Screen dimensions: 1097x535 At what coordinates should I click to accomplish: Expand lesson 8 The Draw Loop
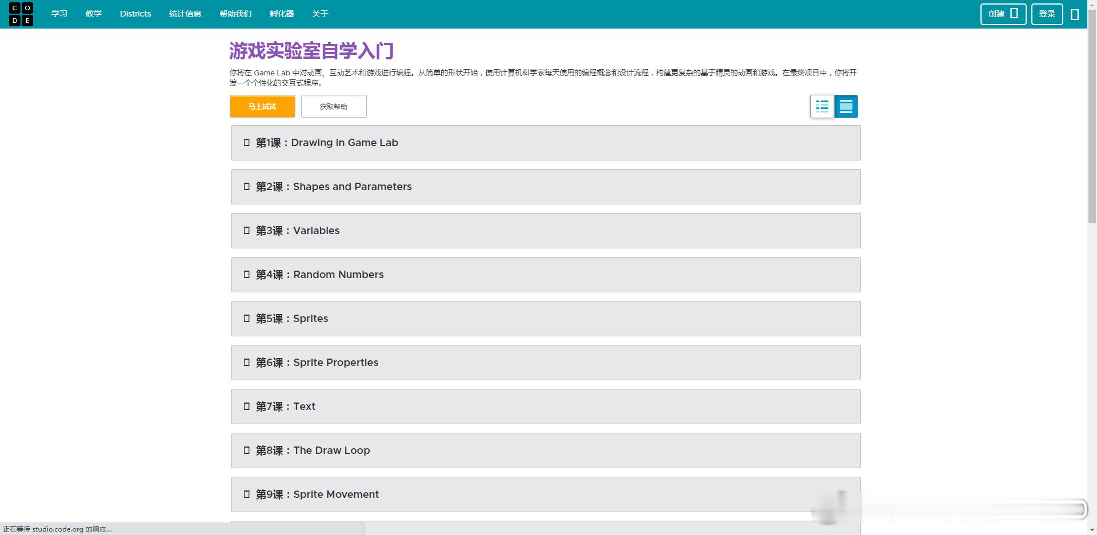point(546,450)
